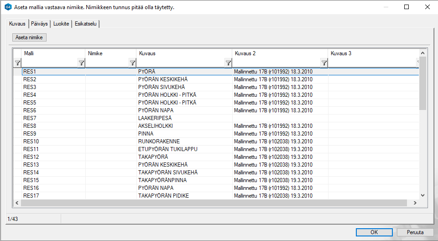Open the Luokite tab
Image resolution: width=438 pixels, height=241 pixels.
pyautogui.click(x=61, y=24)
